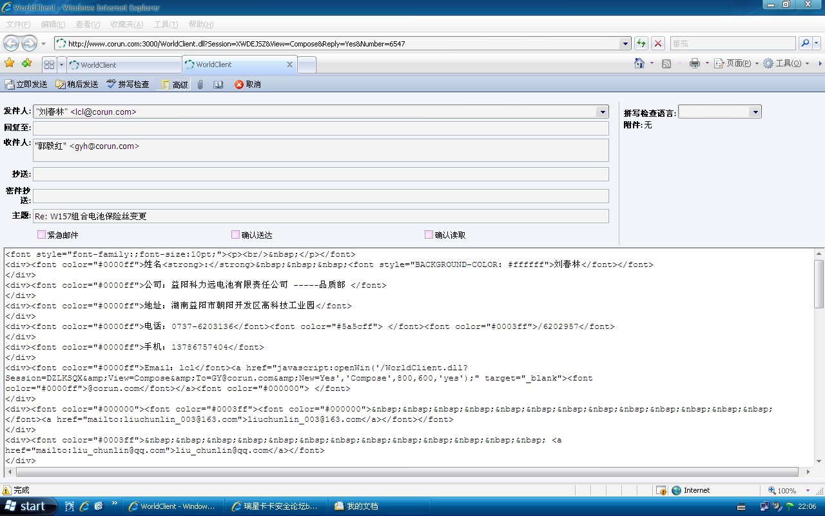The image size is (825, 516).
Task: Open the 工具(T) menu in menu bar
Action: (166, 25)
